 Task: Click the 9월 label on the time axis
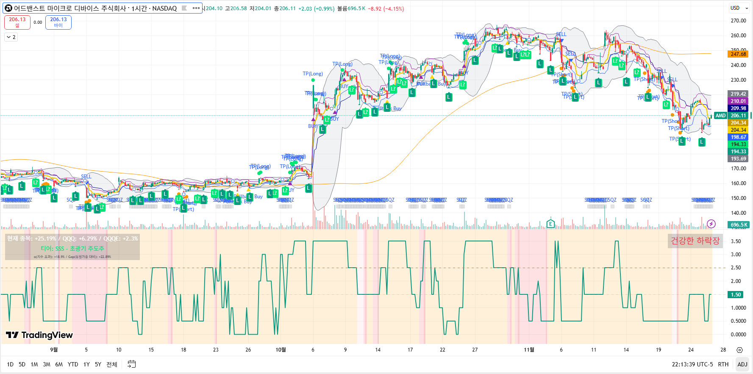(x=54, y=350)
